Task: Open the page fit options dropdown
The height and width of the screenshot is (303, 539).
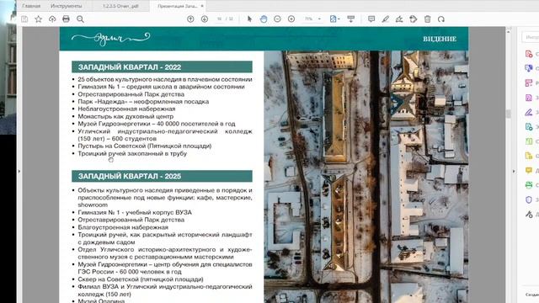Action: click(x=335, y=19)
